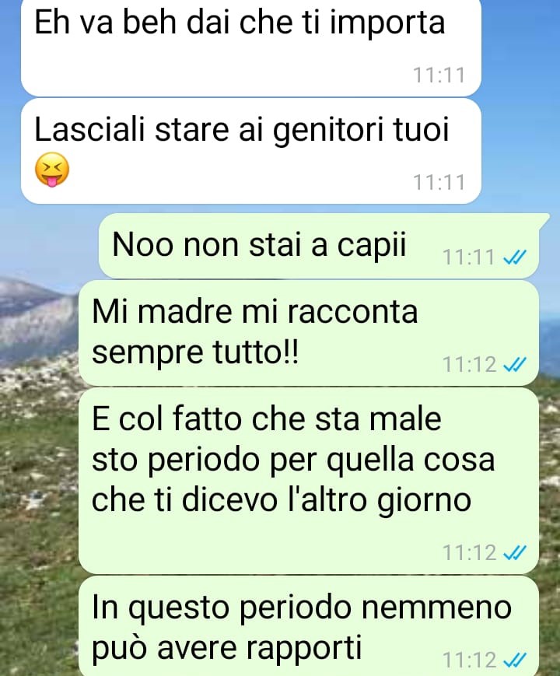Tap blue read ticks on 'Noo non stai a capii'
Image resolution: width=560 pixels, height=676 pixels.
(x=515, y=257)
